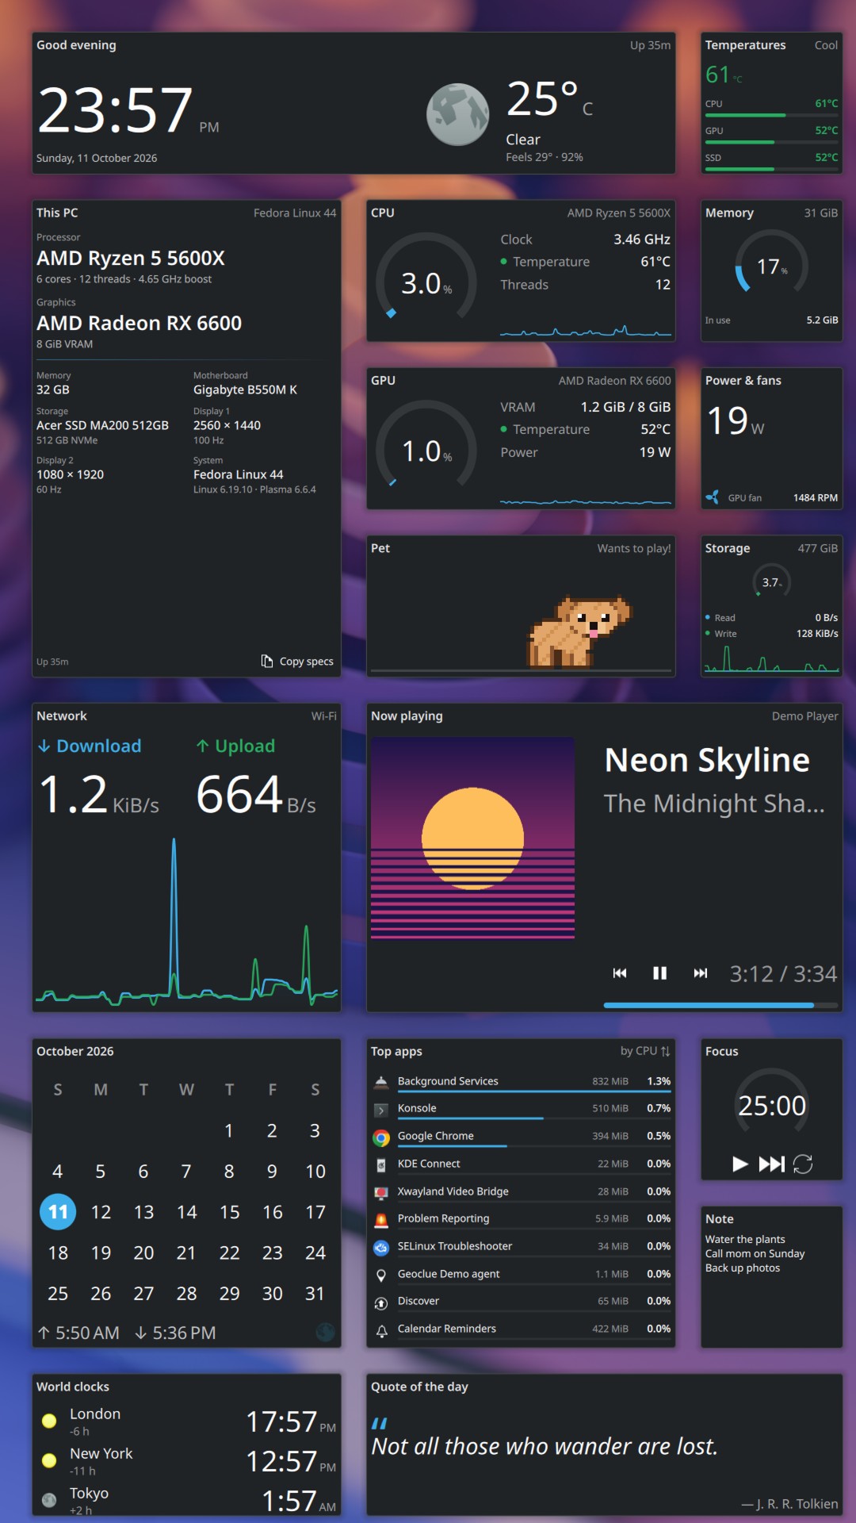Skip to the next track
This screenshot has height=1523, width=856.
[700, 973]
